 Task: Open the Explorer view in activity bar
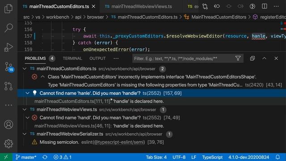coord(8,8)
